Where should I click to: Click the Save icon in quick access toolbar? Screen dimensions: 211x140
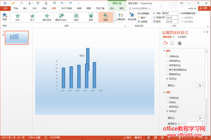click(x=5, y=3)
